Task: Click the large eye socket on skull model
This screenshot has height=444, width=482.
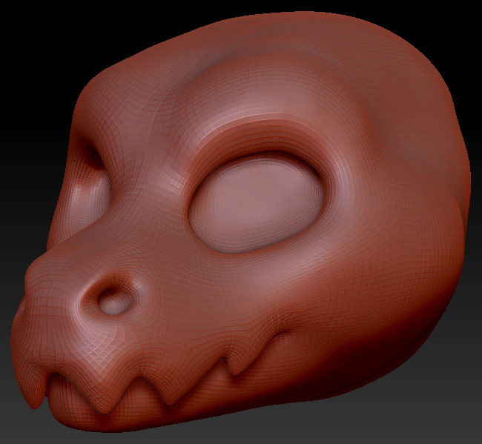Action: pos(257,204)
